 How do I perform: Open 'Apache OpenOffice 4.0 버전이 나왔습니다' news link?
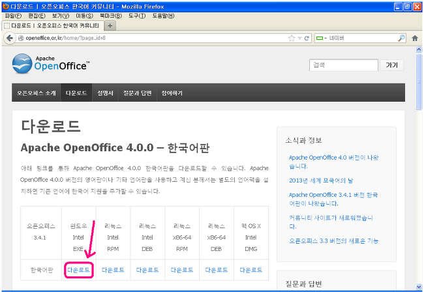(x=334, y=162)
